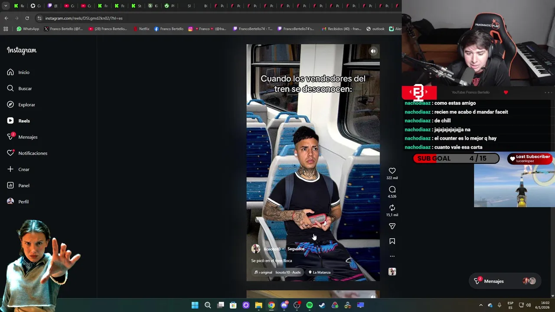Screen dimensions: 555x312
Task: Open the reel audio cover thumbnail
Action: pyautogui.click(x=392, y=272)
